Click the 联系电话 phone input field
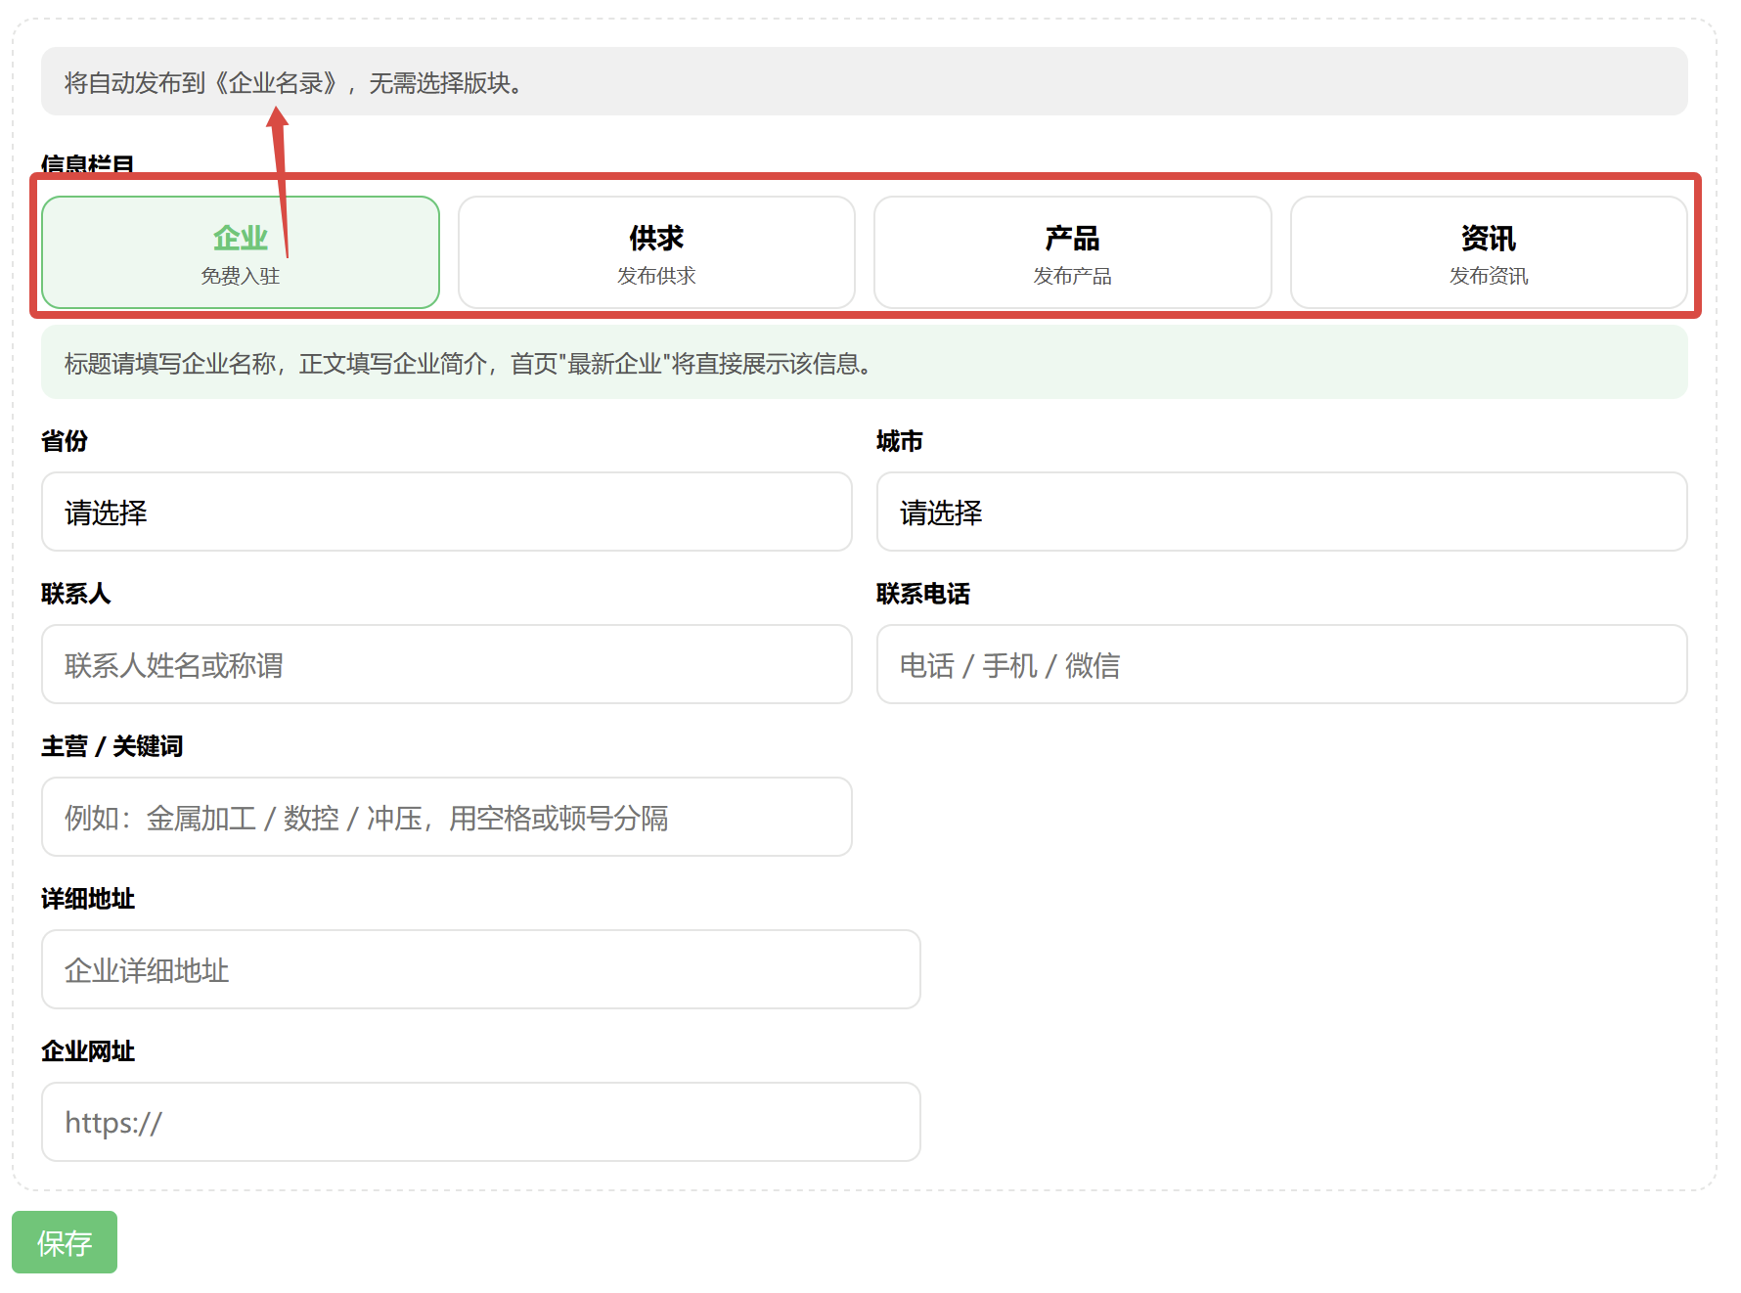1741x1293 pixels. [1282, 664]
